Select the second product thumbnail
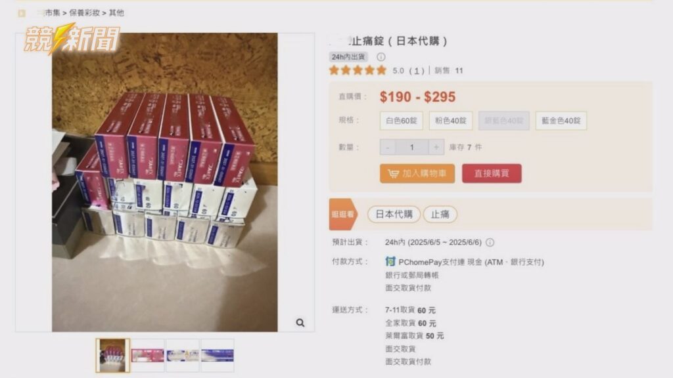 148,355
